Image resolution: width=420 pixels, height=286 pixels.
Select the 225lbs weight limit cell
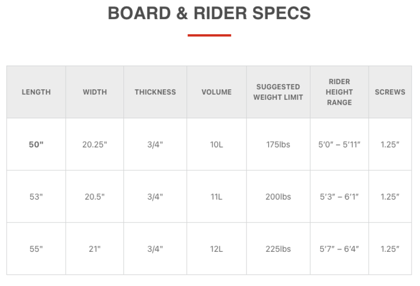tap(278, 249)
